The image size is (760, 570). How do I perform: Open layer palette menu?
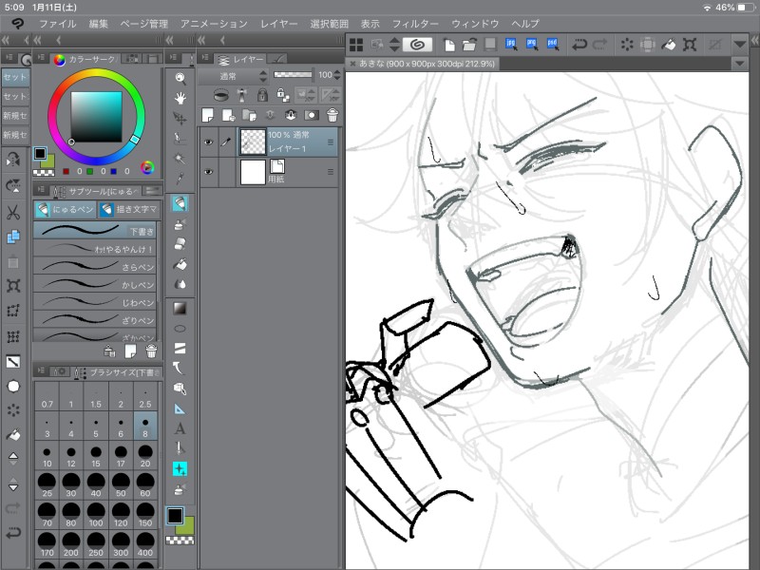205,58
